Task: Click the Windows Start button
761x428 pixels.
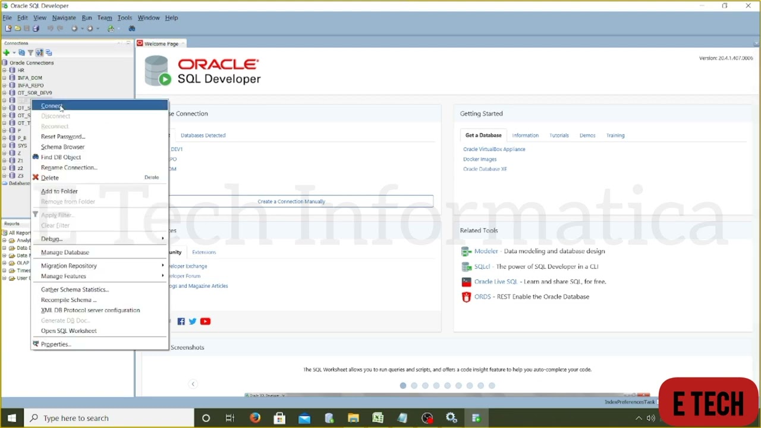Action: coord(12,418)
